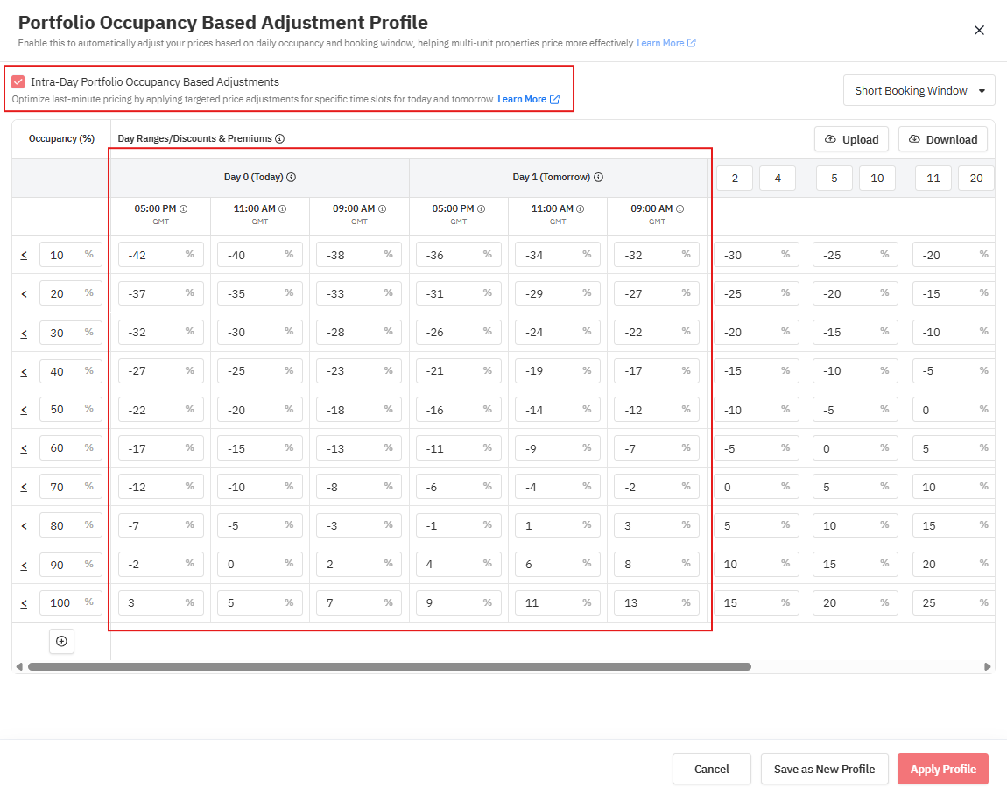Close the adjustment profile dialog

point(979,31)
